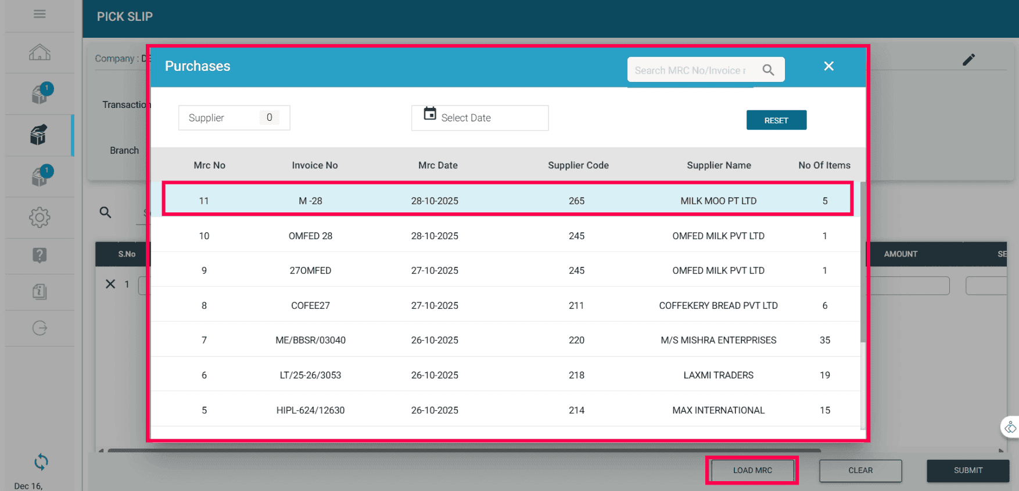The width and height of the screenshot is (1019, 491).
Task: Select the active package icon in sidebar
Action: coord(38,135)
